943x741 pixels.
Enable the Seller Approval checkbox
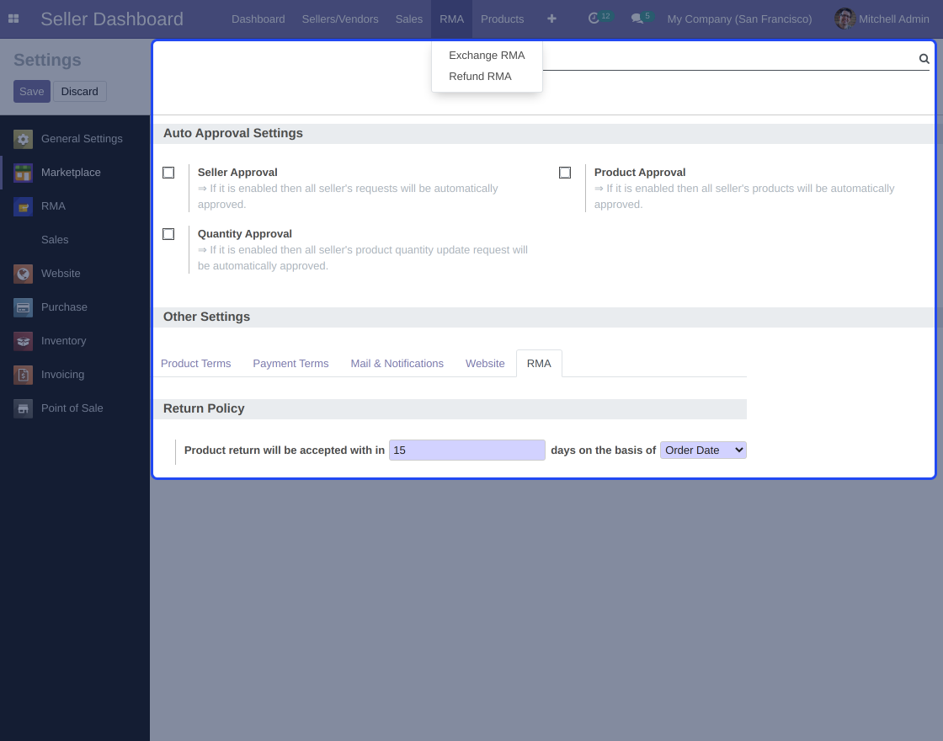(168, 173)
